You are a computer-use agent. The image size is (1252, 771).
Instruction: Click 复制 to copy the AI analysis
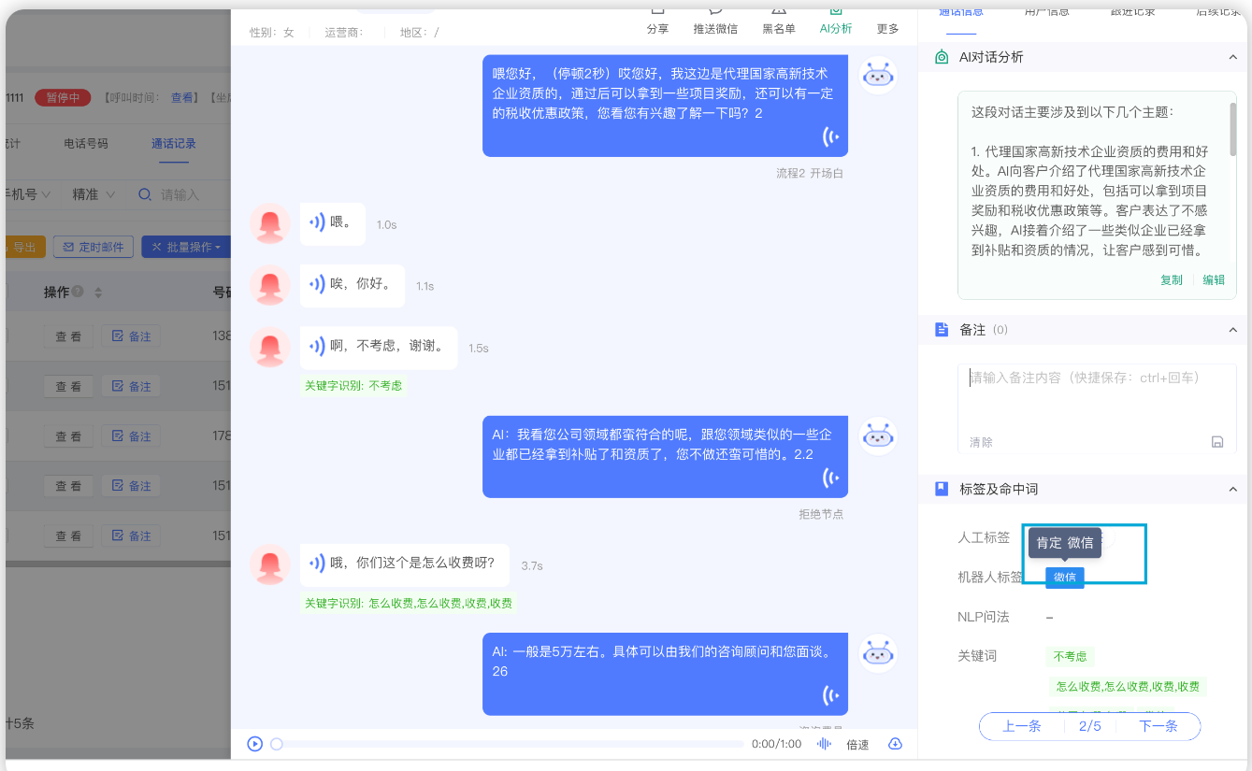pyautogui.click(x=1171, y=279)
